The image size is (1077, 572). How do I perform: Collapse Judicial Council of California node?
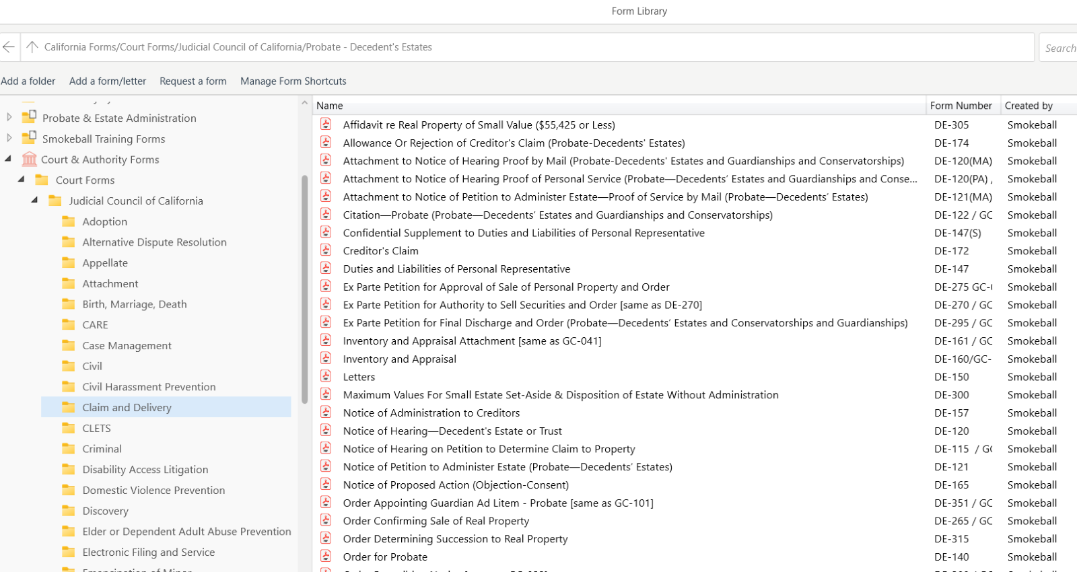pos(34,201)
